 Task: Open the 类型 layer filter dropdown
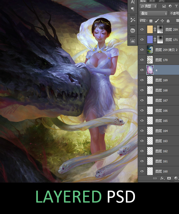[148, 6]
